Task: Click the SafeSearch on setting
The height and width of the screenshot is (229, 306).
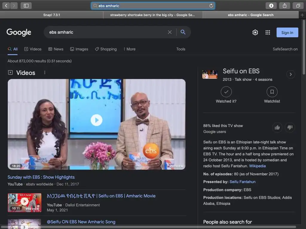Action: (x=285, y=49)
